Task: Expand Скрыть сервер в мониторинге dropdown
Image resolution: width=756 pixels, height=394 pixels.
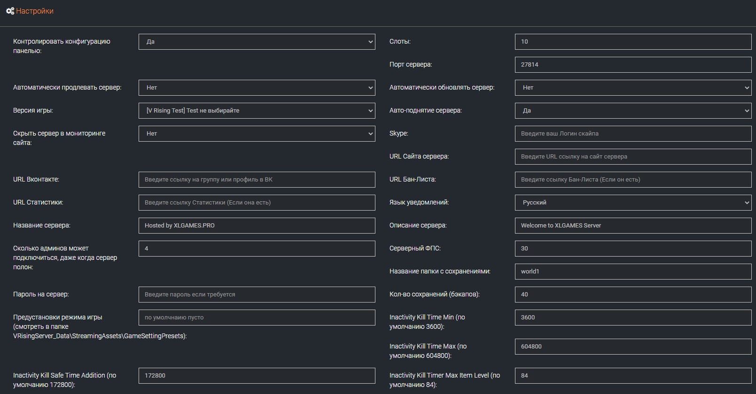Action: [x=257, y=134]
